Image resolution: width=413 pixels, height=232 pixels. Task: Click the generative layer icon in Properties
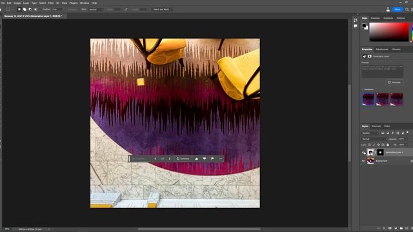pyautogui.click(x=365, y=56)
